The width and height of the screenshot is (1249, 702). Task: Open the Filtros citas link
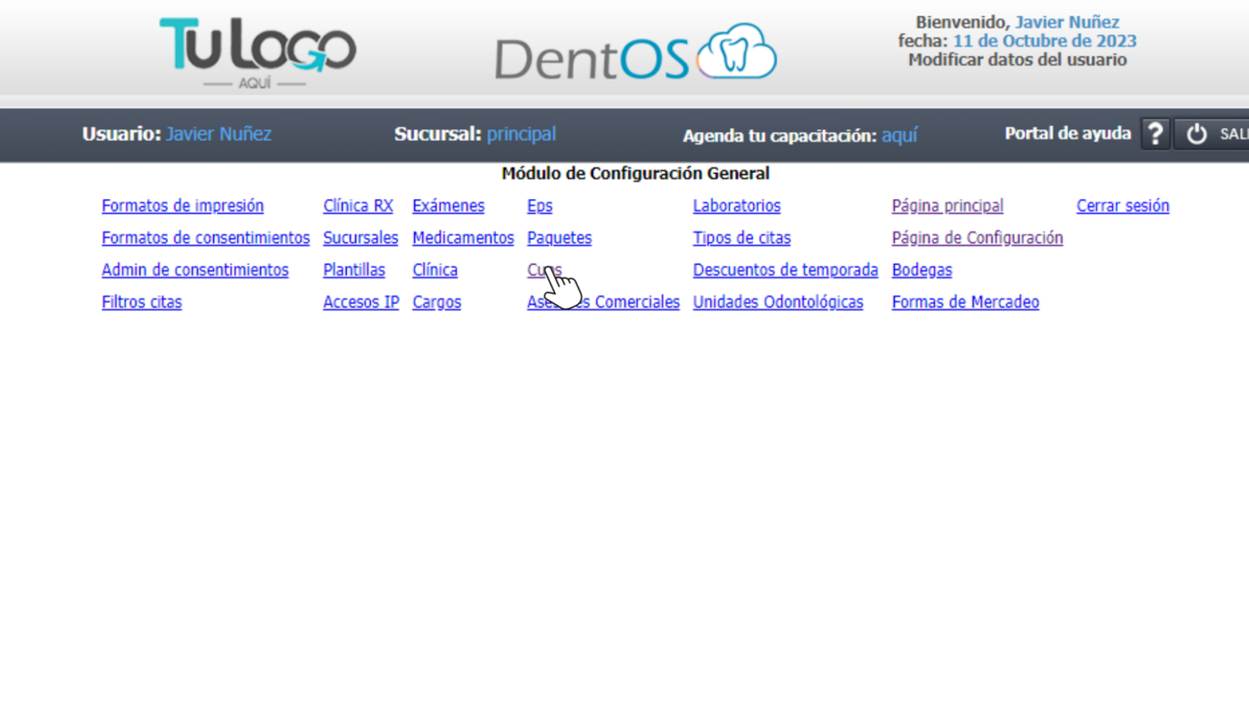(142, 302)
